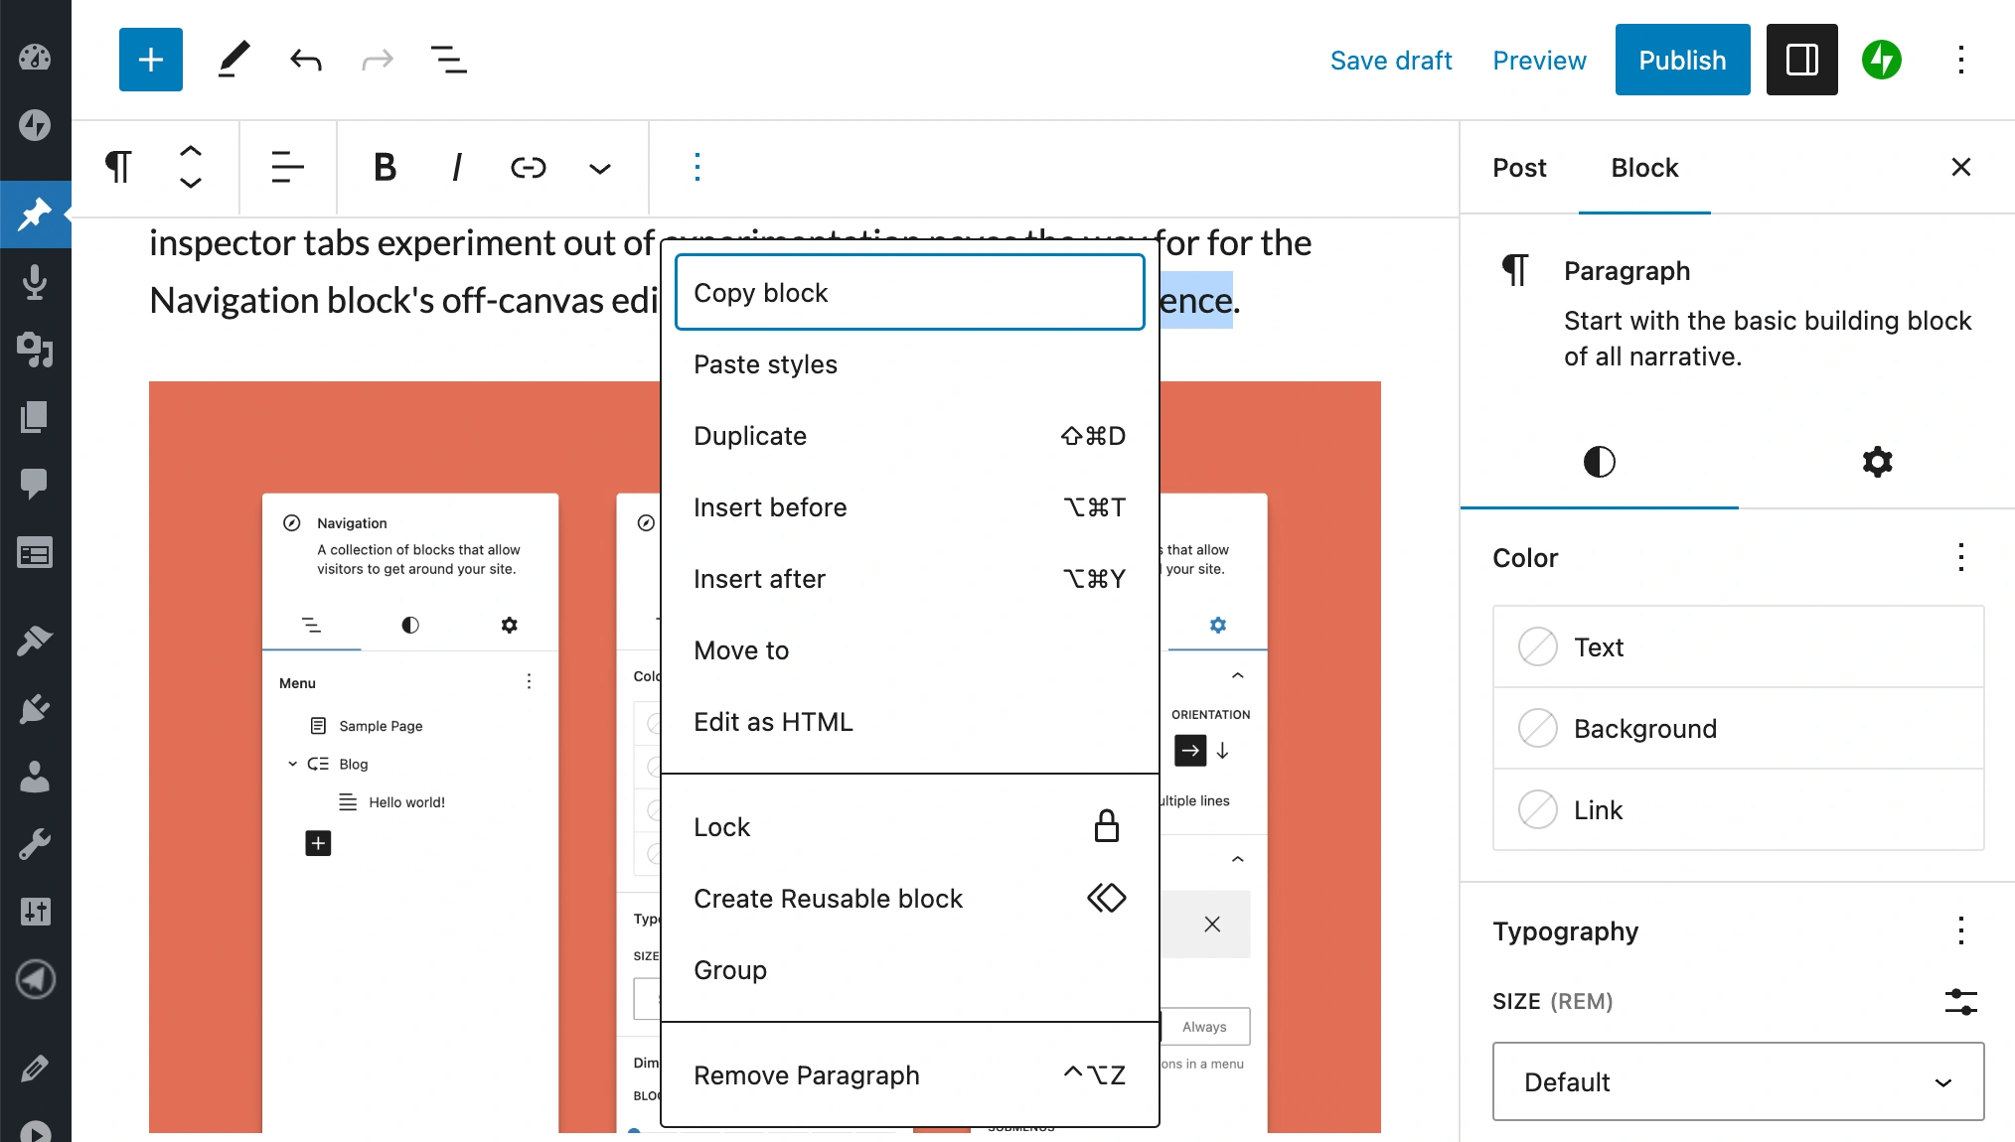The image size is (2015, 1142).
Task: Click the block inserter plus button
Action: (x=150, y=60)
